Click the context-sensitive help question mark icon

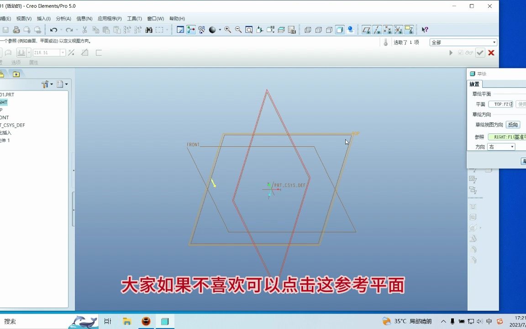coord(424,29)
